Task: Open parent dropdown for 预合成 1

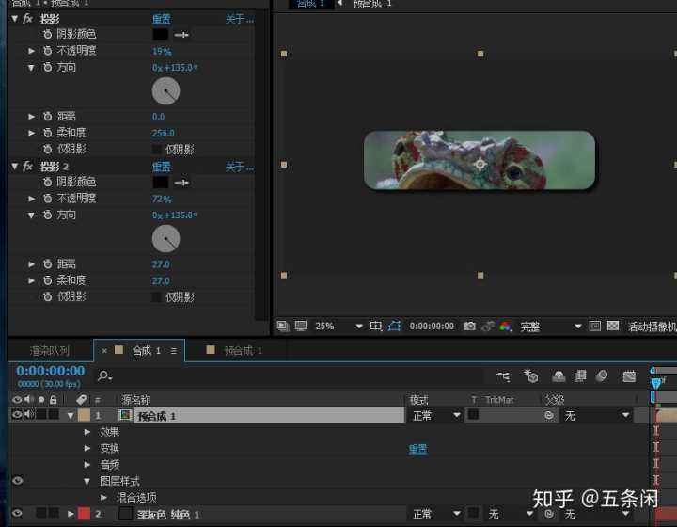Action: click(x=597, y=416)
